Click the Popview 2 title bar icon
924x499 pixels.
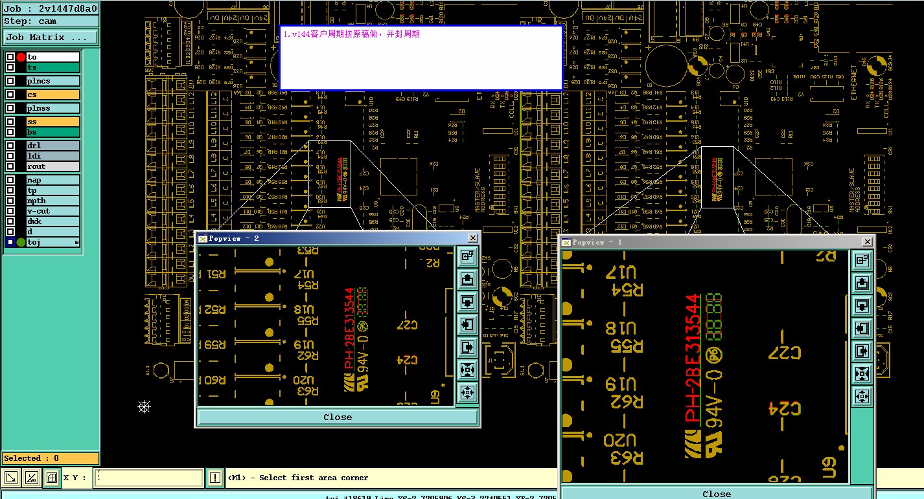pos(202,238)
